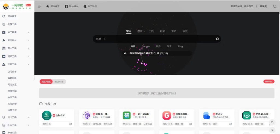This screenshot has height=134, width=280.
Task: Choose Google as the search engine
Action: (x=145, y=46)
